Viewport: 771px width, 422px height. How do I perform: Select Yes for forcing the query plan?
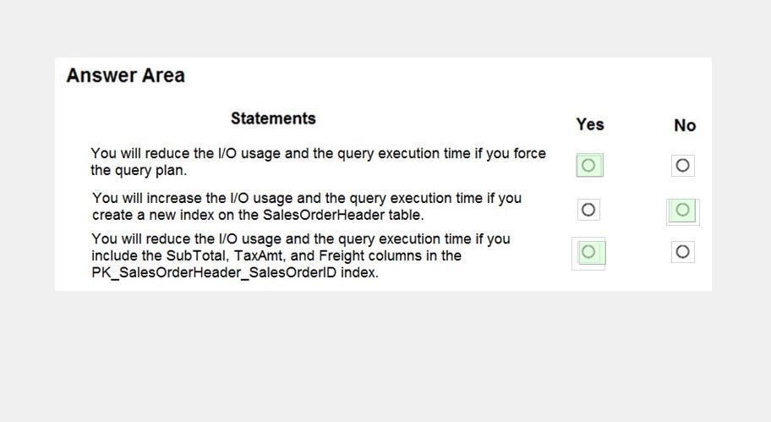pyautogui.click(x=589, y=165)
